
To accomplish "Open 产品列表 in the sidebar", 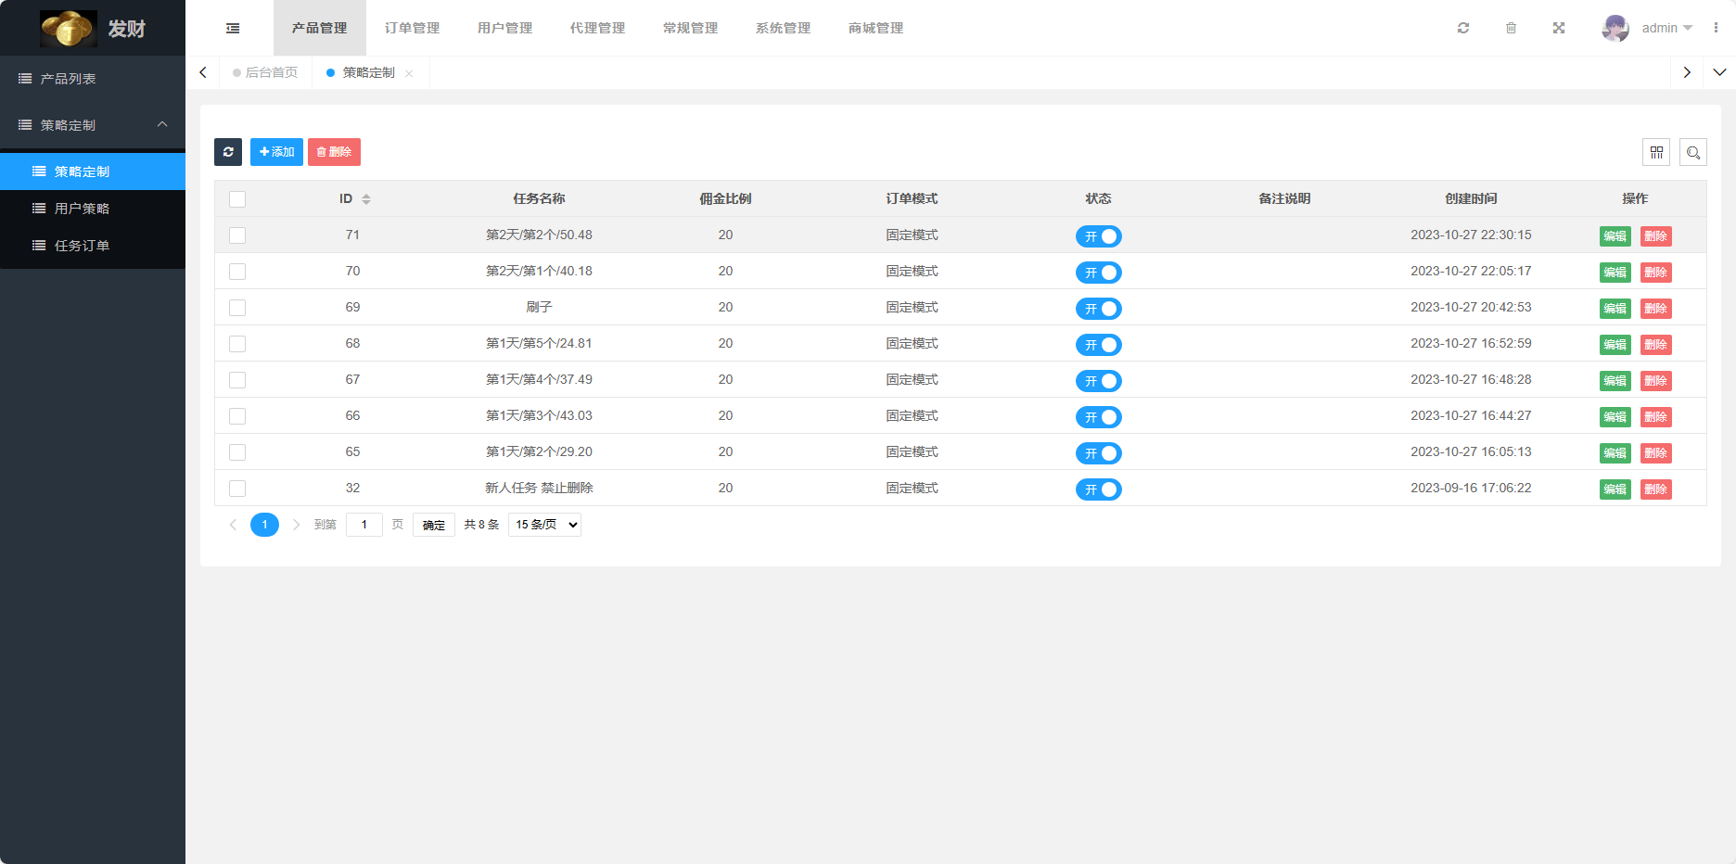I will coord(93,79).
